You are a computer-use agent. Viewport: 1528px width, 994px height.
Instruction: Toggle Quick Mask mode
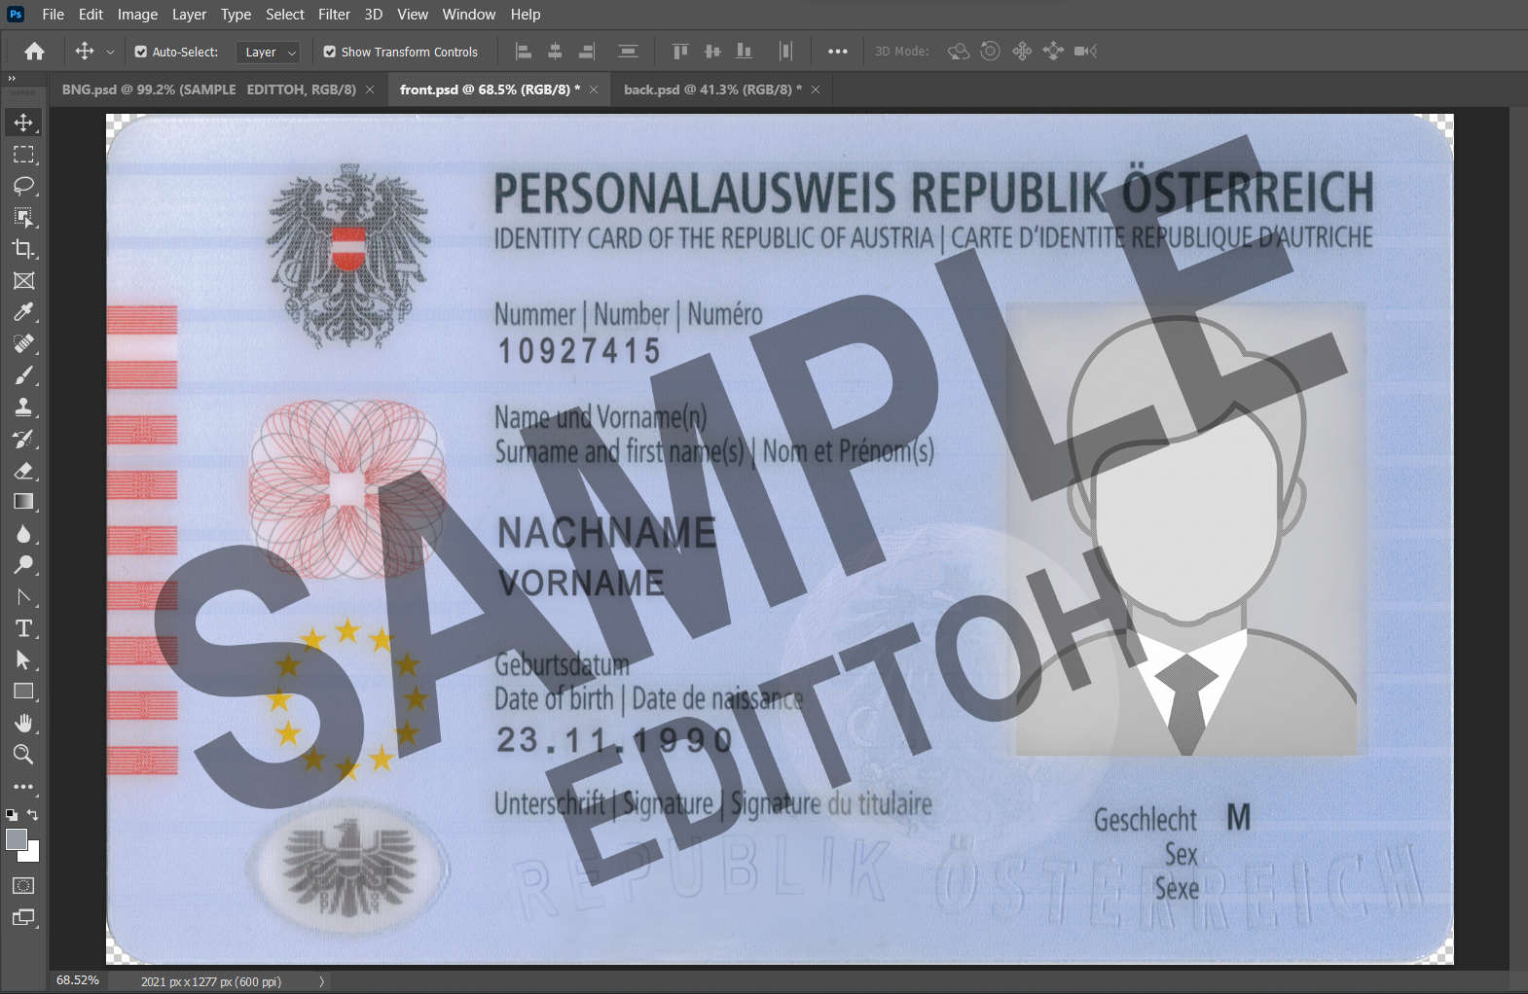click(23, 886)
